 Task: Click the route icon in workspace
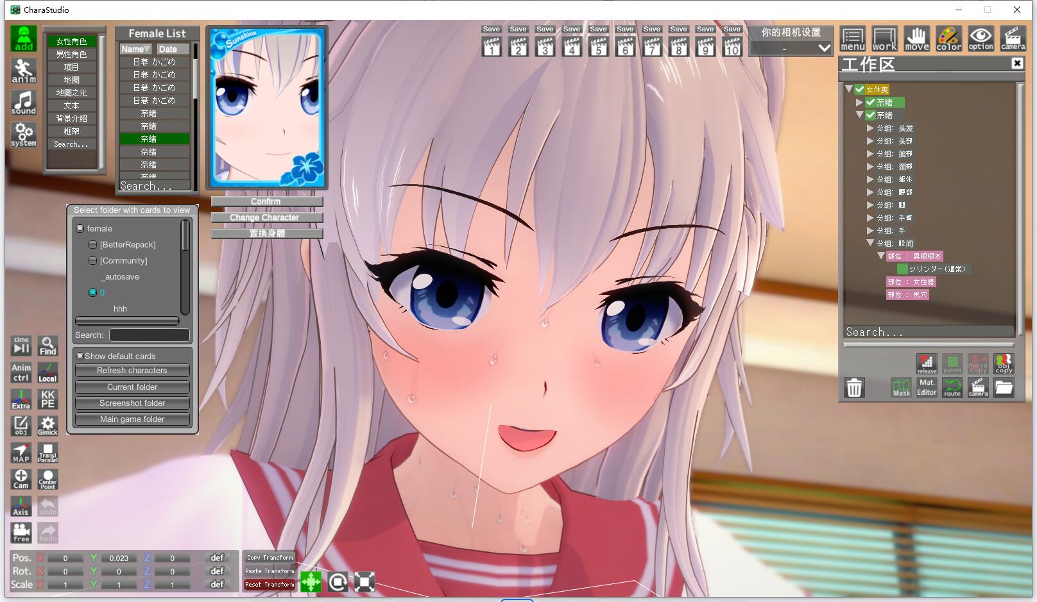point(952,387)
